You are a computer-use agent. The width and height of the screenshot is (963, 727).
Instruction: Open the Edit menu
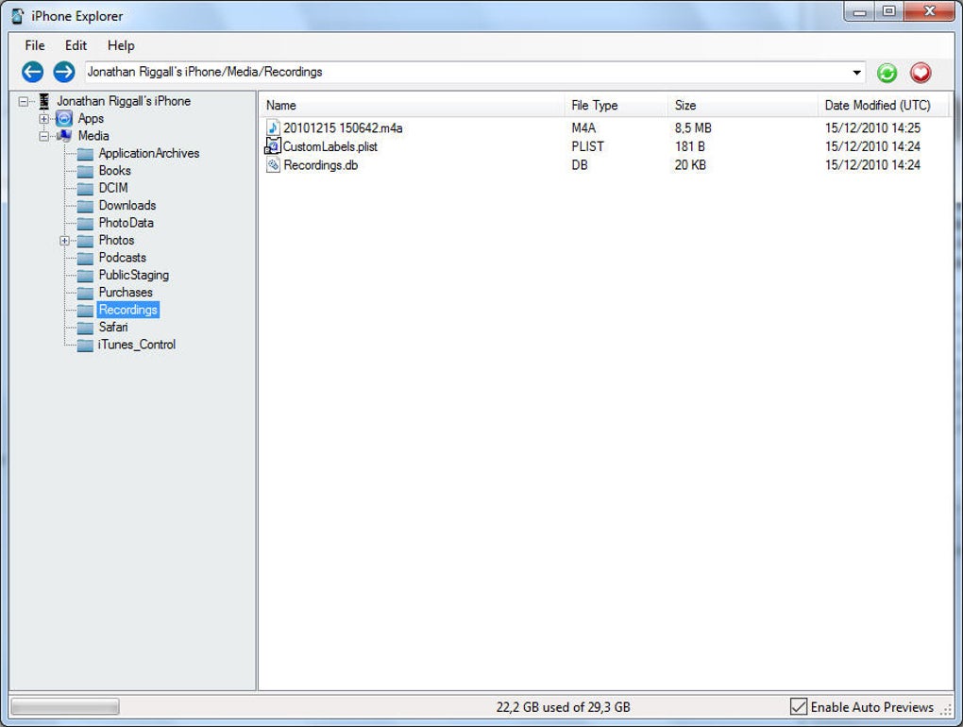(76, 45)
